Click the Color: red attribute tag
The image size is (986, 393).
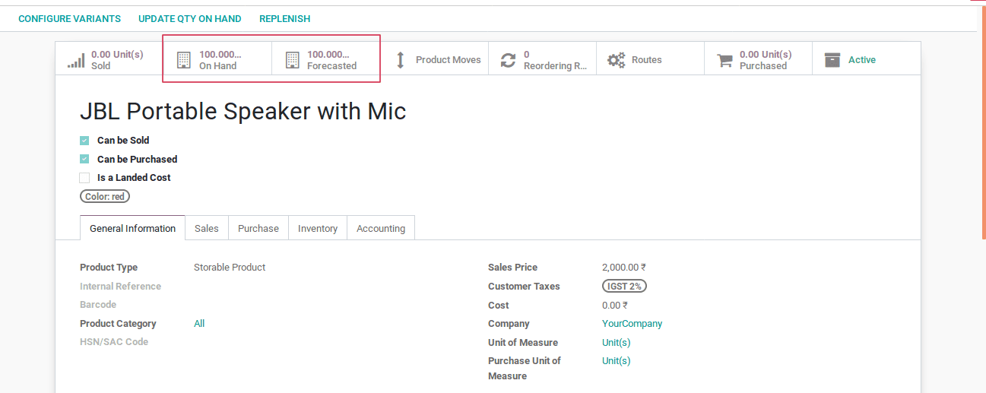(x=105, y=196)
